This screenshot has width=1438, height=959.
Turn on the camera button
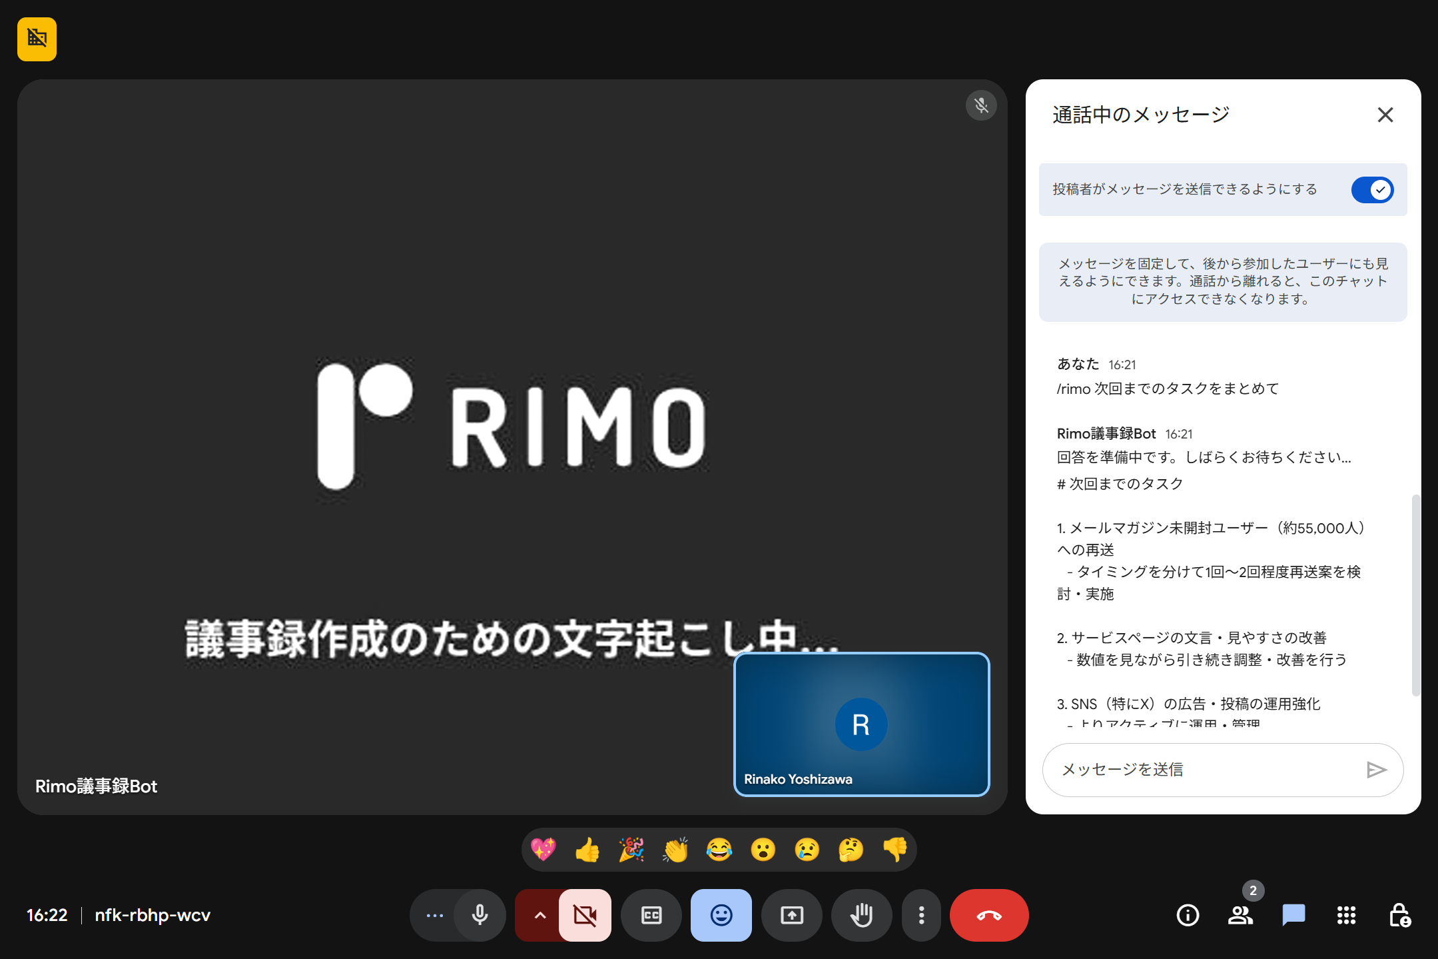click(x=585, y=915)
